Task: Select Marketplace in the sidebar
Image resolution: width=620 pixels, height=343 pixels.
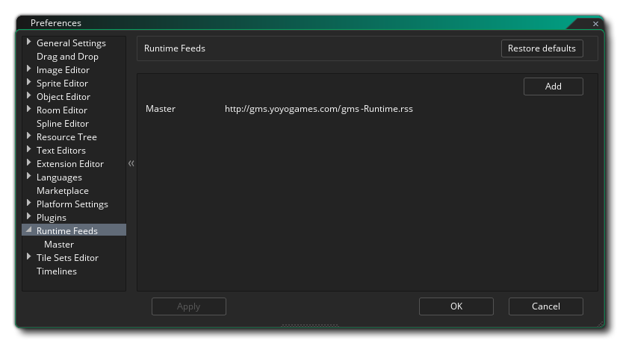Action: 62,191
